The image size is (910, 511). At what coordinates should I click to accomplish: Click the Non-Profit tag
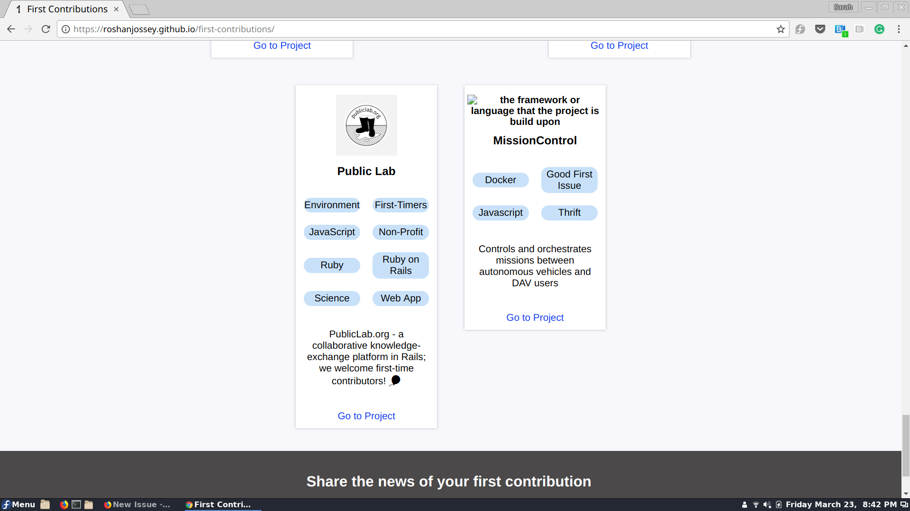pyautogui.click(x=400, y=232)
